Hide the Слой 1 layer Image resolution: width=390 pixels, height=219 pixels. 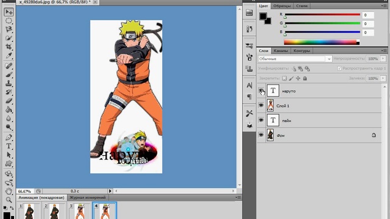261,105
